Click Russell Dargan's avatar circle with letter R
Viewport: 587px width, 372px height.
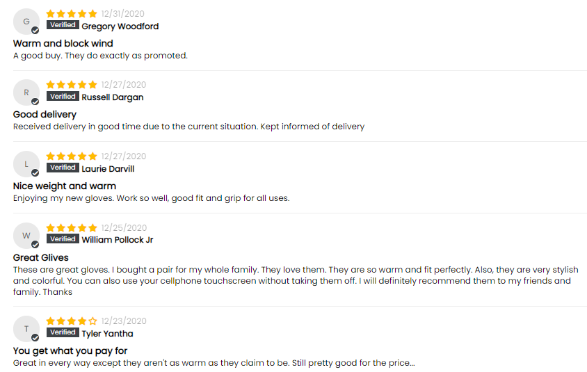26,92
